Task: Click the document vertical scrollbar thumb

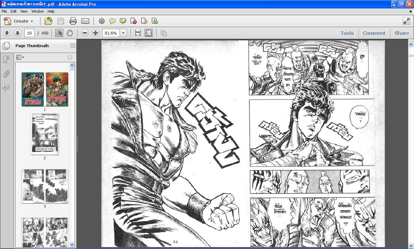Action: (x=411, y=56)
